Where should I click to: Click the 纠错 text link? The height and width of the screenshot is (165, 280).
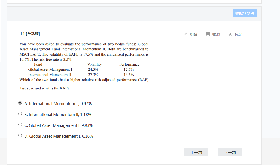194,34
